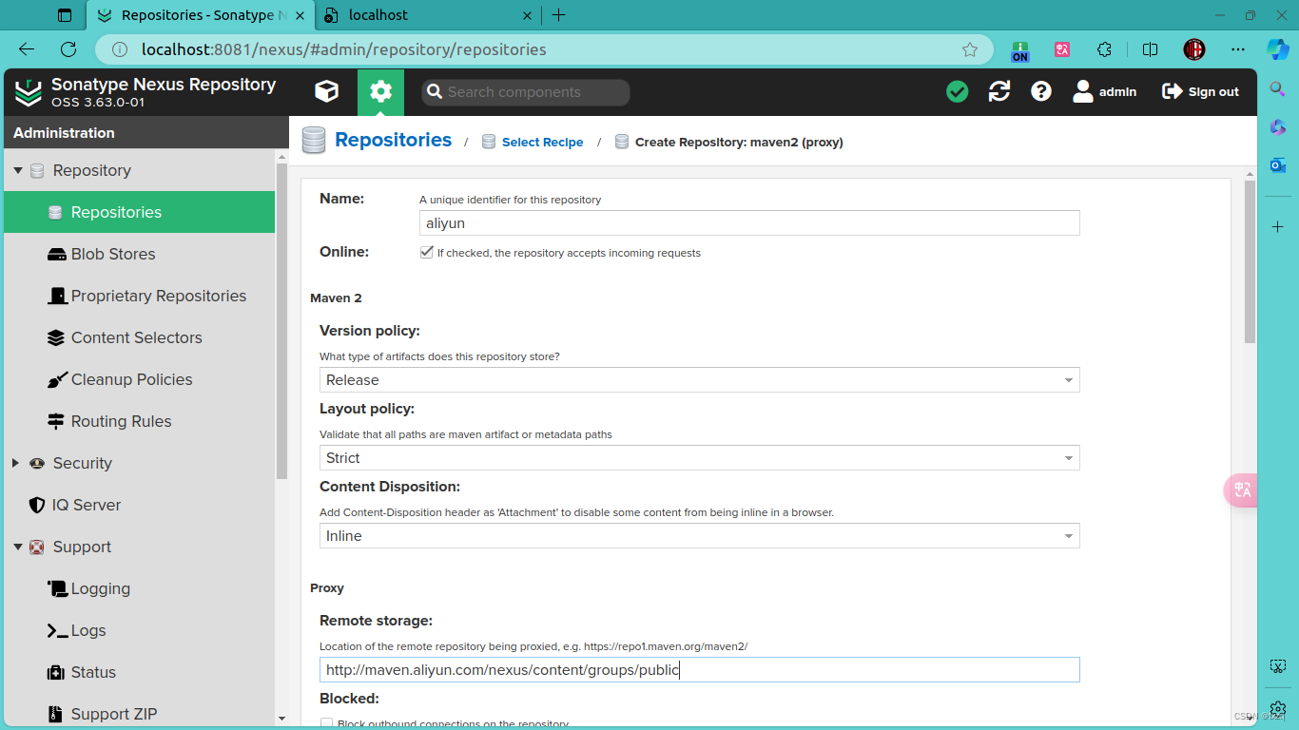The width and height of the screenshot is (1299, 730).
Task: Click the sidebar scroll down arrow
Action: (281, 719)
